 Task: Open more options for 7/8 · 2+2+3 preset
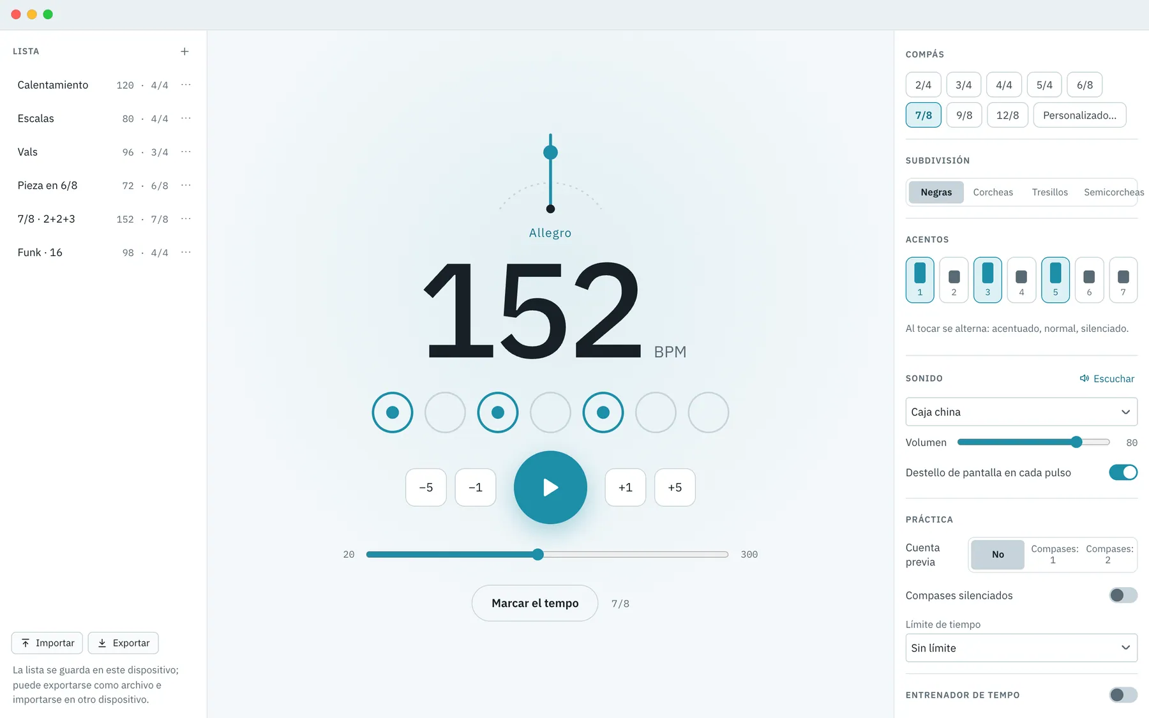186,219
